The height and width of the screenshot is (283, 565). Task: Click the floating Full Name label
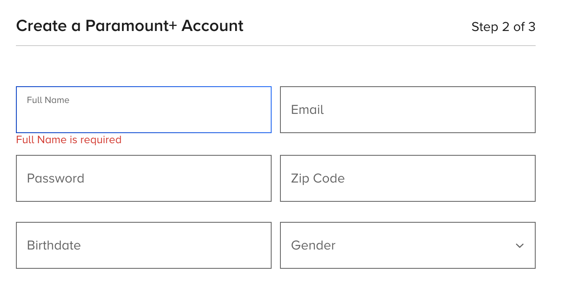48,100
